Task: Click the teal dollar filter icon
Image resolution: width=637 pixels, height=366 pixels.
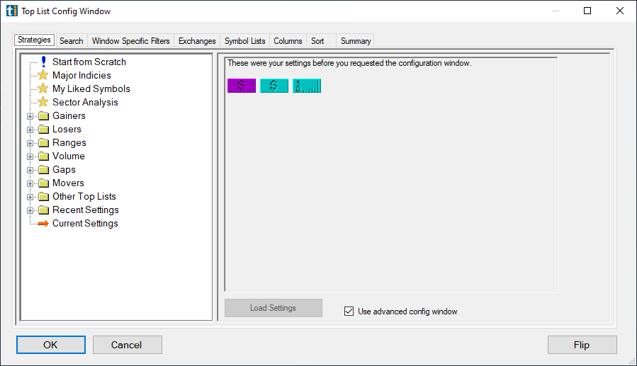Action: (x=274, y=86)
